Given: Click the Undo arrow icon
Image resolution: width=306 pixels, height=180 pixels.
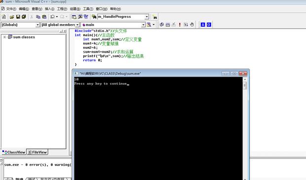Looking at the screenshot, I should coord(52,17).
